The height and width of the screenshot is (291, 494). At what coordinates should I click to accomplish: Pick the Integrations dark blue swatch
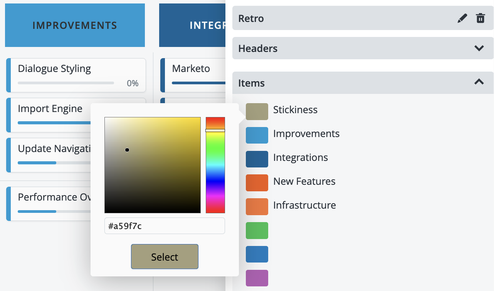tap(257, 159)
